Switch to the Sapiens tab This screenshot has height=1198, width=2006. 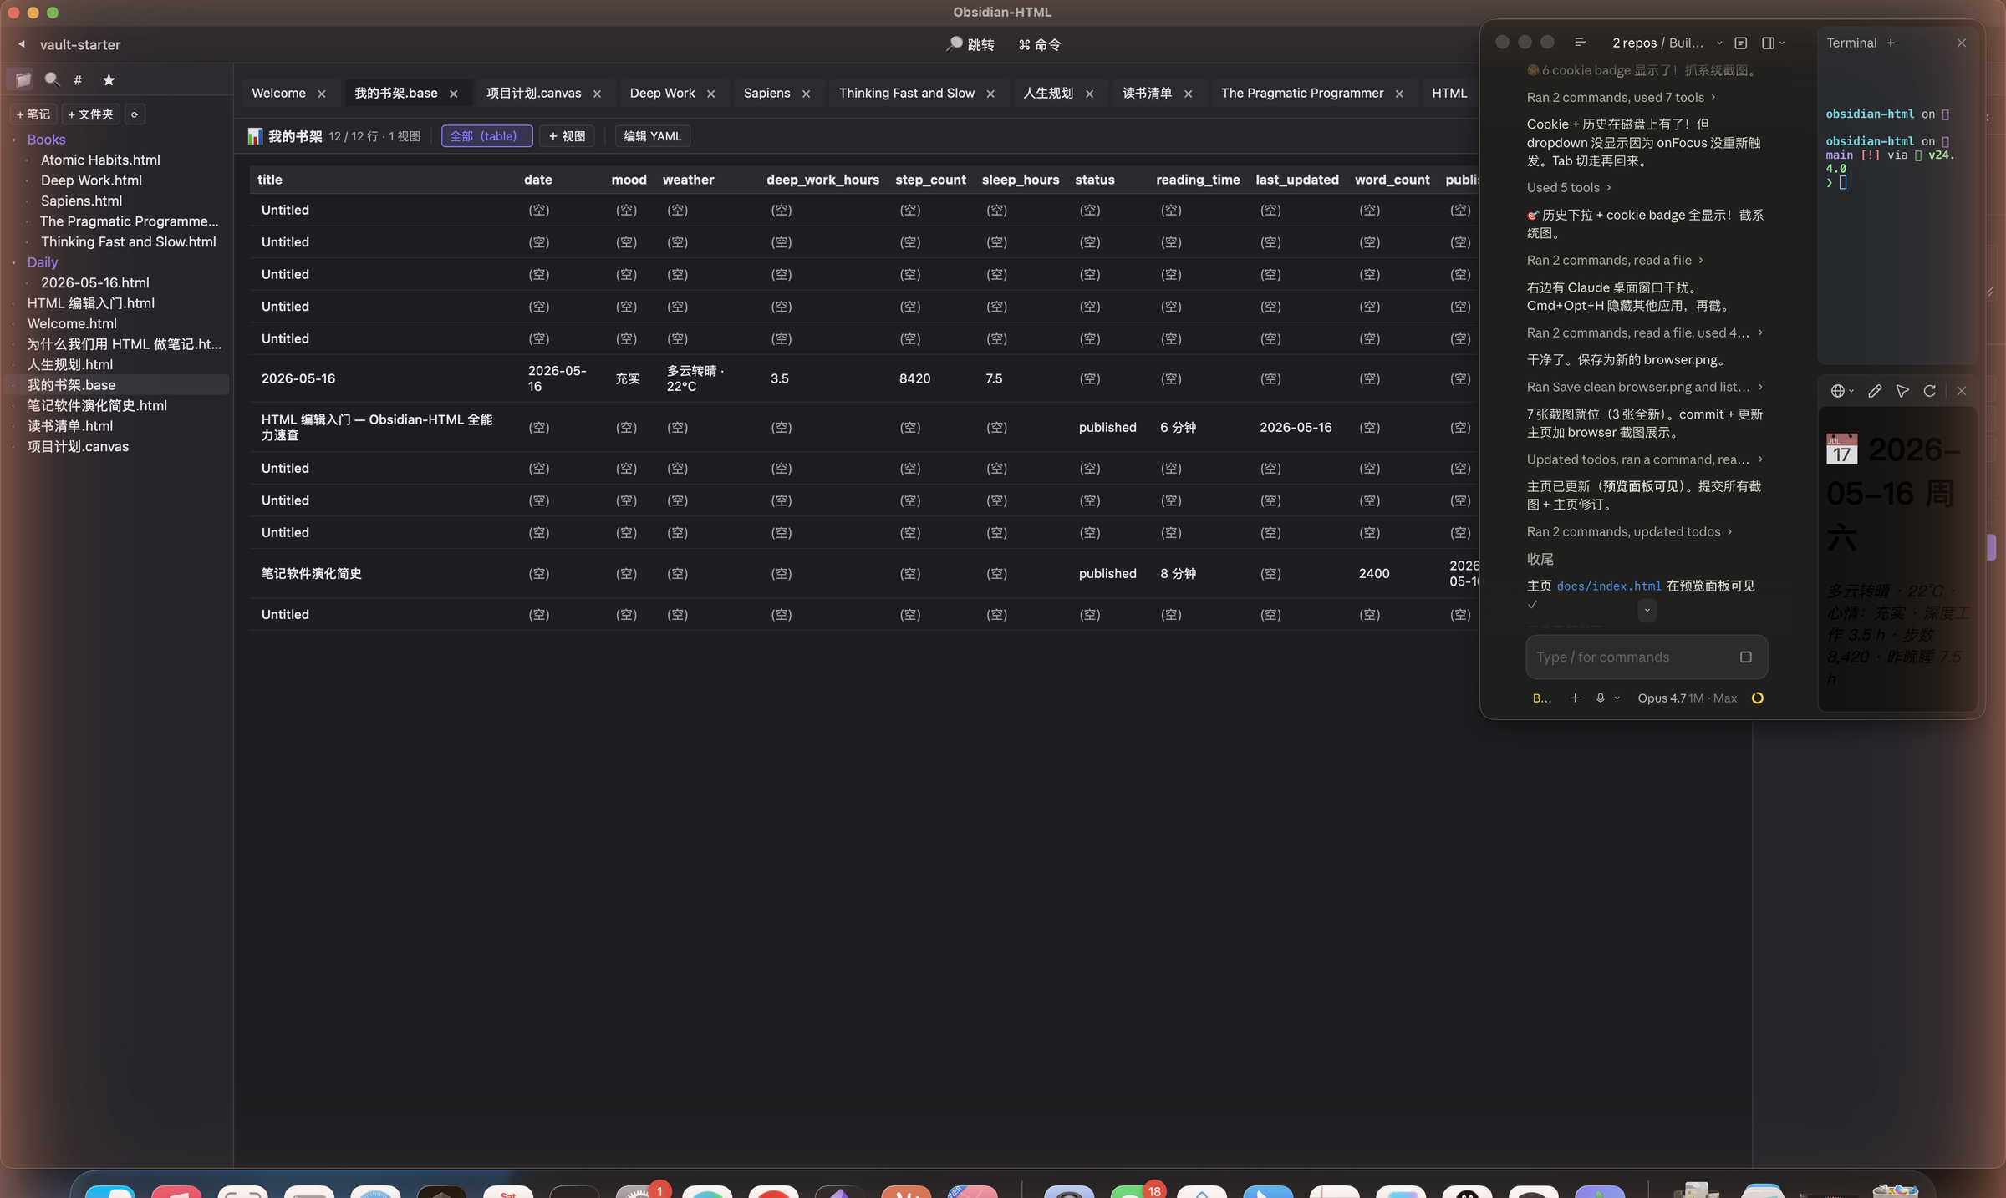click(767, 94)
